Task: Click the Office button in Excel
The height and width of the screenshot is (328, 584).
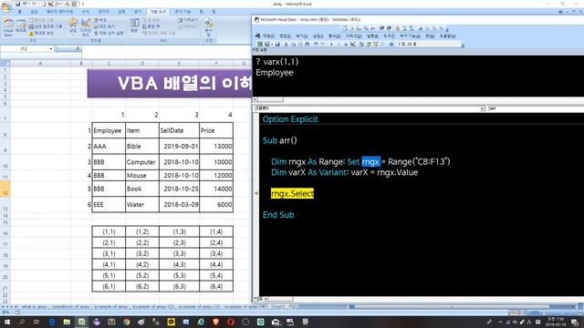Action: coord(6,6)
